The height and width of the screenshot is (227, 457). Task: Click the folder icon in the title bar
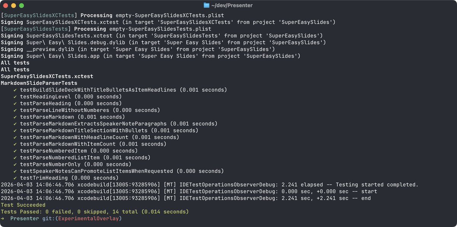pyautogui.click(x=206, y=5)
